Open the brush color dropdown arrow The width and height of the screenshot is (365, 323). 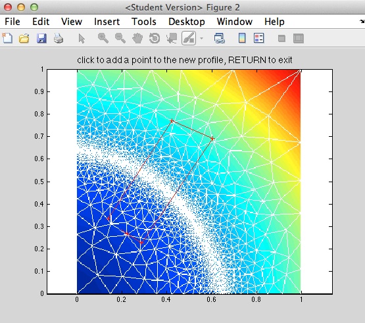(202, 38)
